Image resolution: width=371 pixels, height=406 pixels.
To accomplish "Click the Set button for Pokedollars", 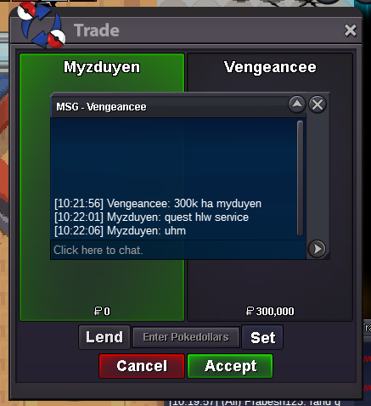I will point(262,337).
